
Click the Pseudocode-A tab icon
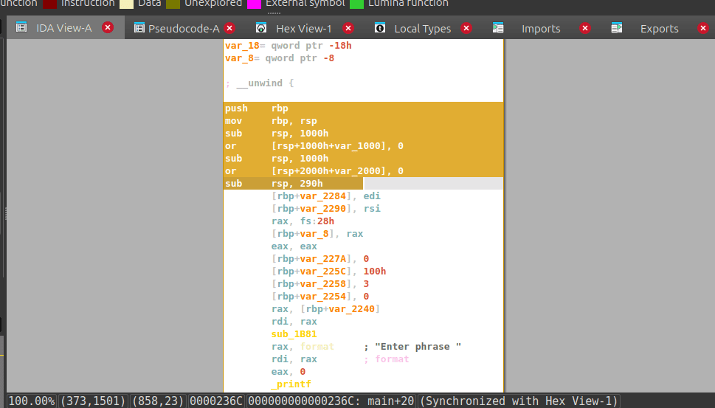click(x=139, y=29)
